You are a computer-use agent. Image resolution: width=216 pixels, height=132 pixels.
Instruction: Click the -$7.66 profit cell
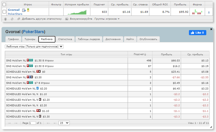tap(167, 77)
